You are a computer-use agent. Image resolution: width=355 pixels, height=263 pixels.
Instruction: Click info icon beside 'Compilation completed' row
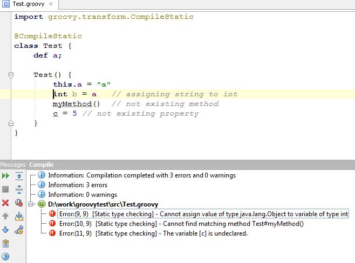tap(42, 175)
